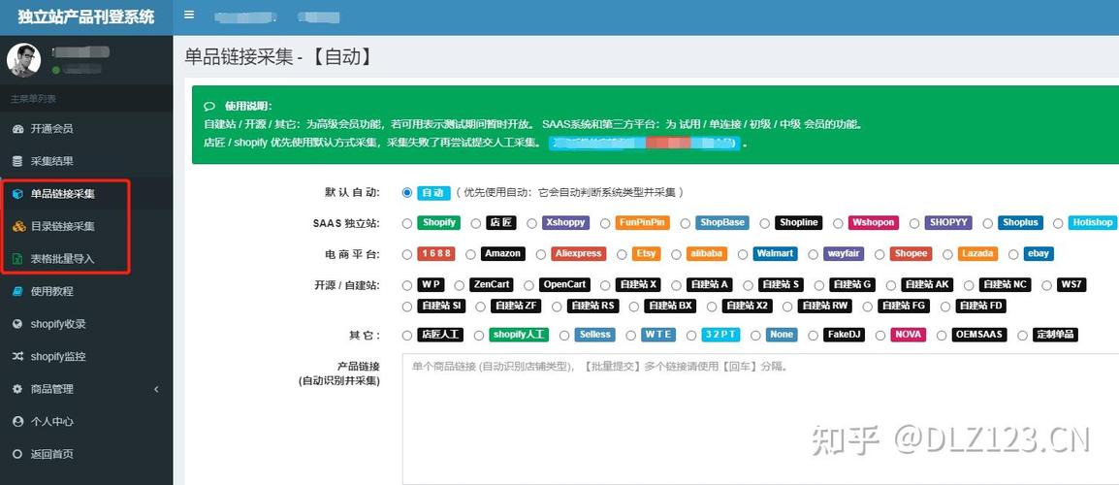
Task: Expand 商品管理 submenu chevron
Action: (x=156, y=389)
